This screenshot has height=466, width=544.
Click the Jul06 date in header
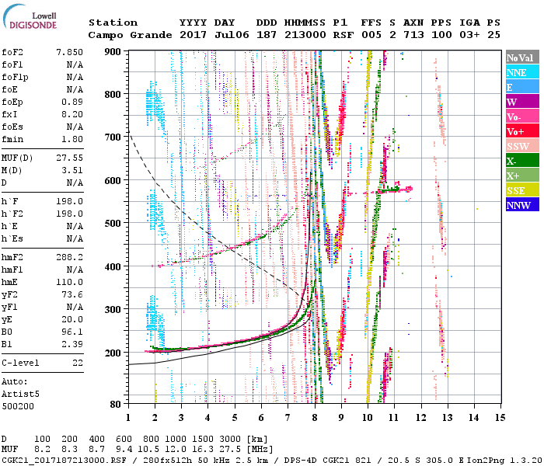pos(232,35)
